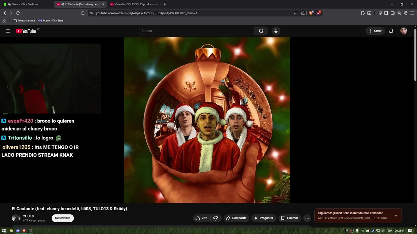This screenshot has width=417, height=234.
Task: Select the video title El Cantante text
Action: (69, 209)
